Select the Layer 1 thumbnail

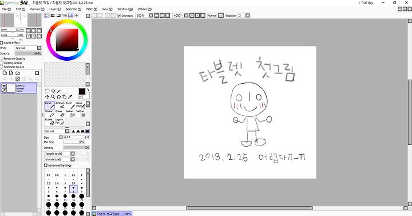[10, 88]
